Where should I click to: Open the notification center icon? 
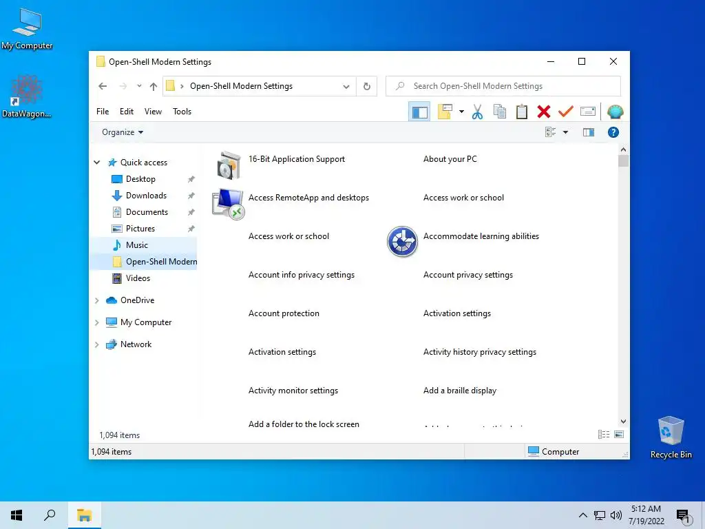click(x=683, y=517)
